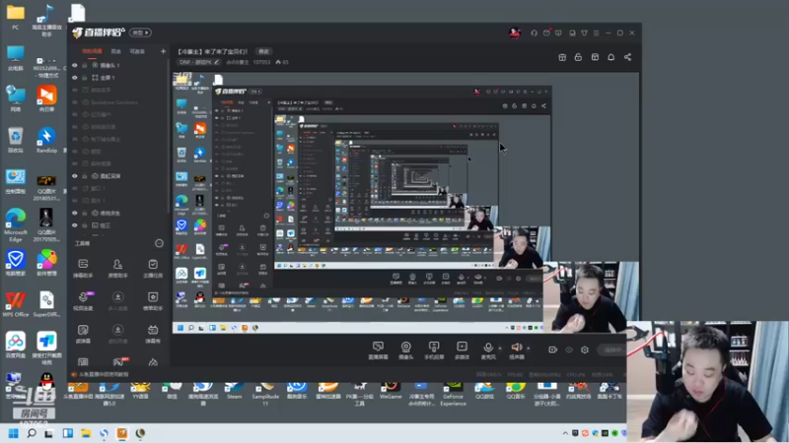The height and width of the screenshot is (443, 789).
Task: Open GeForce Experience desktop shortcut
Action: (453, 394)
